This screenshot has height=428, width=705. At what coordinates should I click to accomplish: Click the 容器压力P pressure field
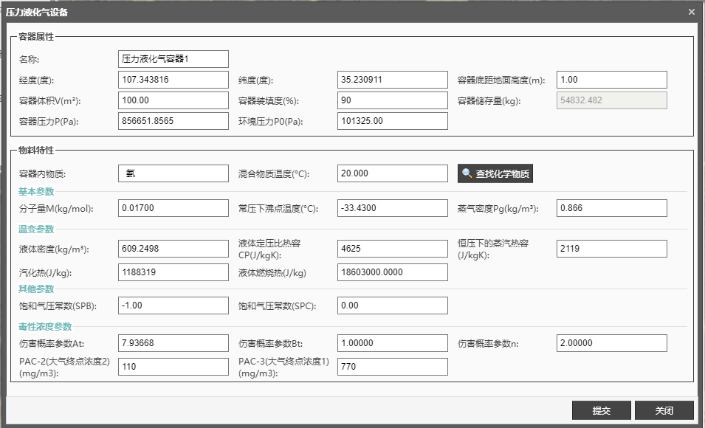[173, 121]
